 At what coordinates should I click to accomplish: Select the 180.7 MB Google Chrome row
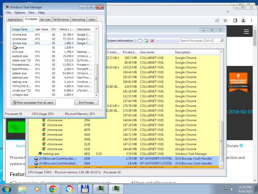(163, 58)
